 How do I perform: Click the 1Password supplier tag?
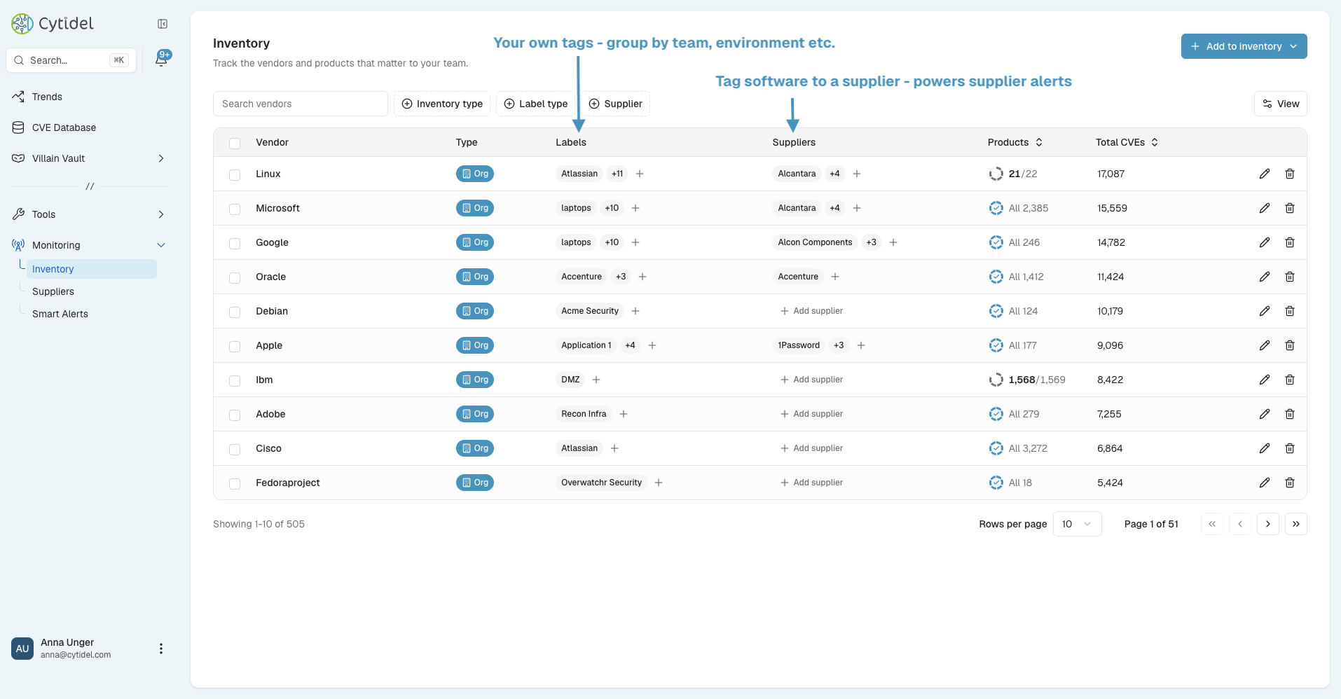(799, 345)
